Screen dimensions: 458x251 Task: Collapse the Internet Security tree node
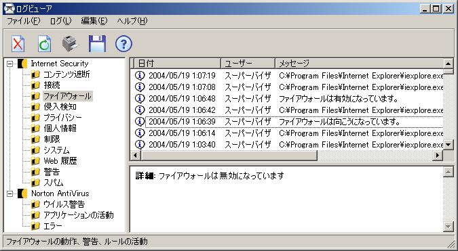pos(10,64)
